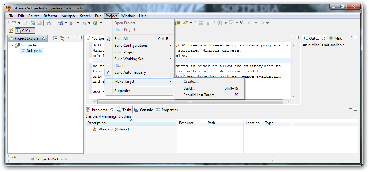Collapse the Softpedia project tree node

(x=12, y=46)
